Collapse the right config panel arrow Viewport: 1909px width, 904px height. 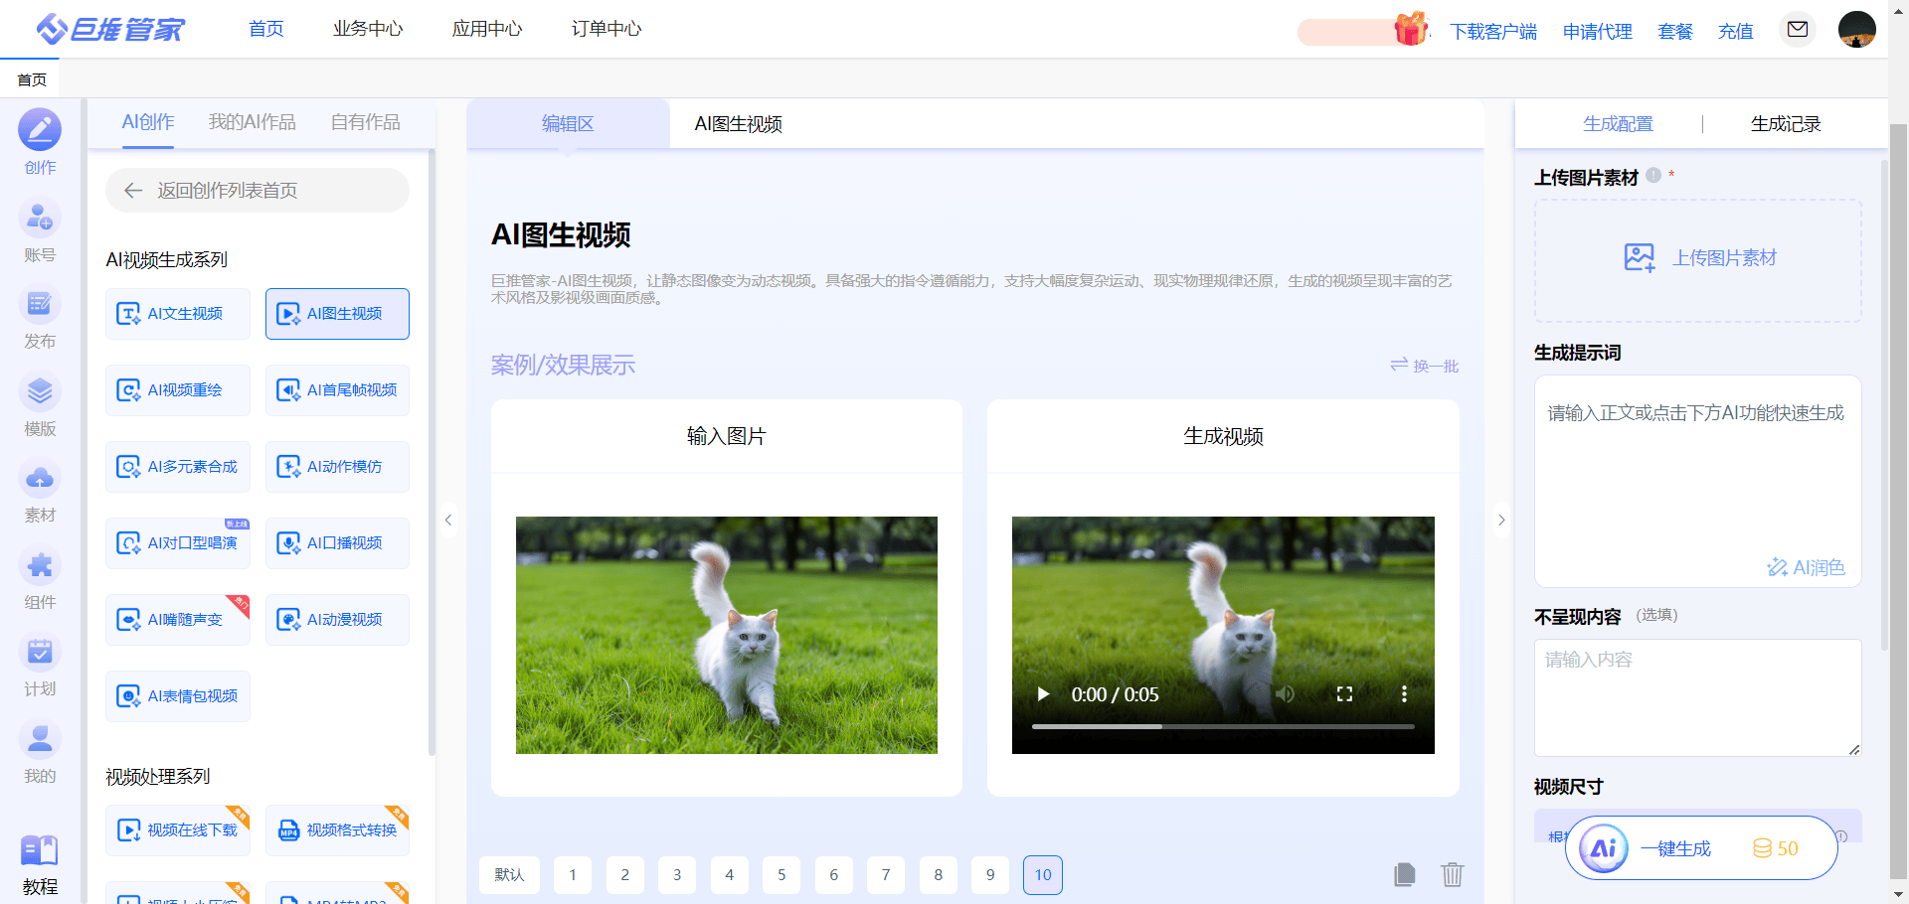click(1501, 520)
